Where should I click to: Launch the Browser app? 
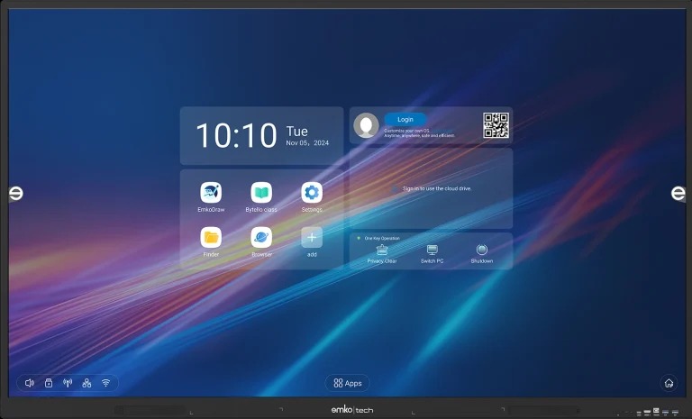click(x=261, y=238)
